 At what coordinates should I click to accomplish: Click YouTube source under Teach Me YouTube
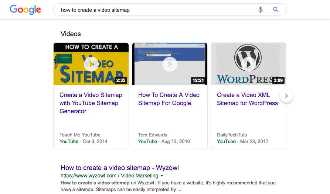pyautogui.click(x=69, y=142)
